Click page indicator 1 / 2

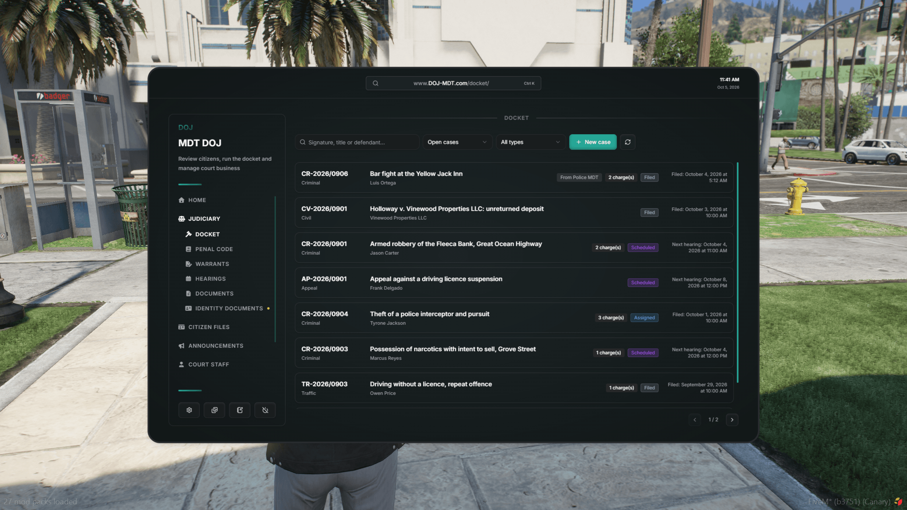[713, 420]
